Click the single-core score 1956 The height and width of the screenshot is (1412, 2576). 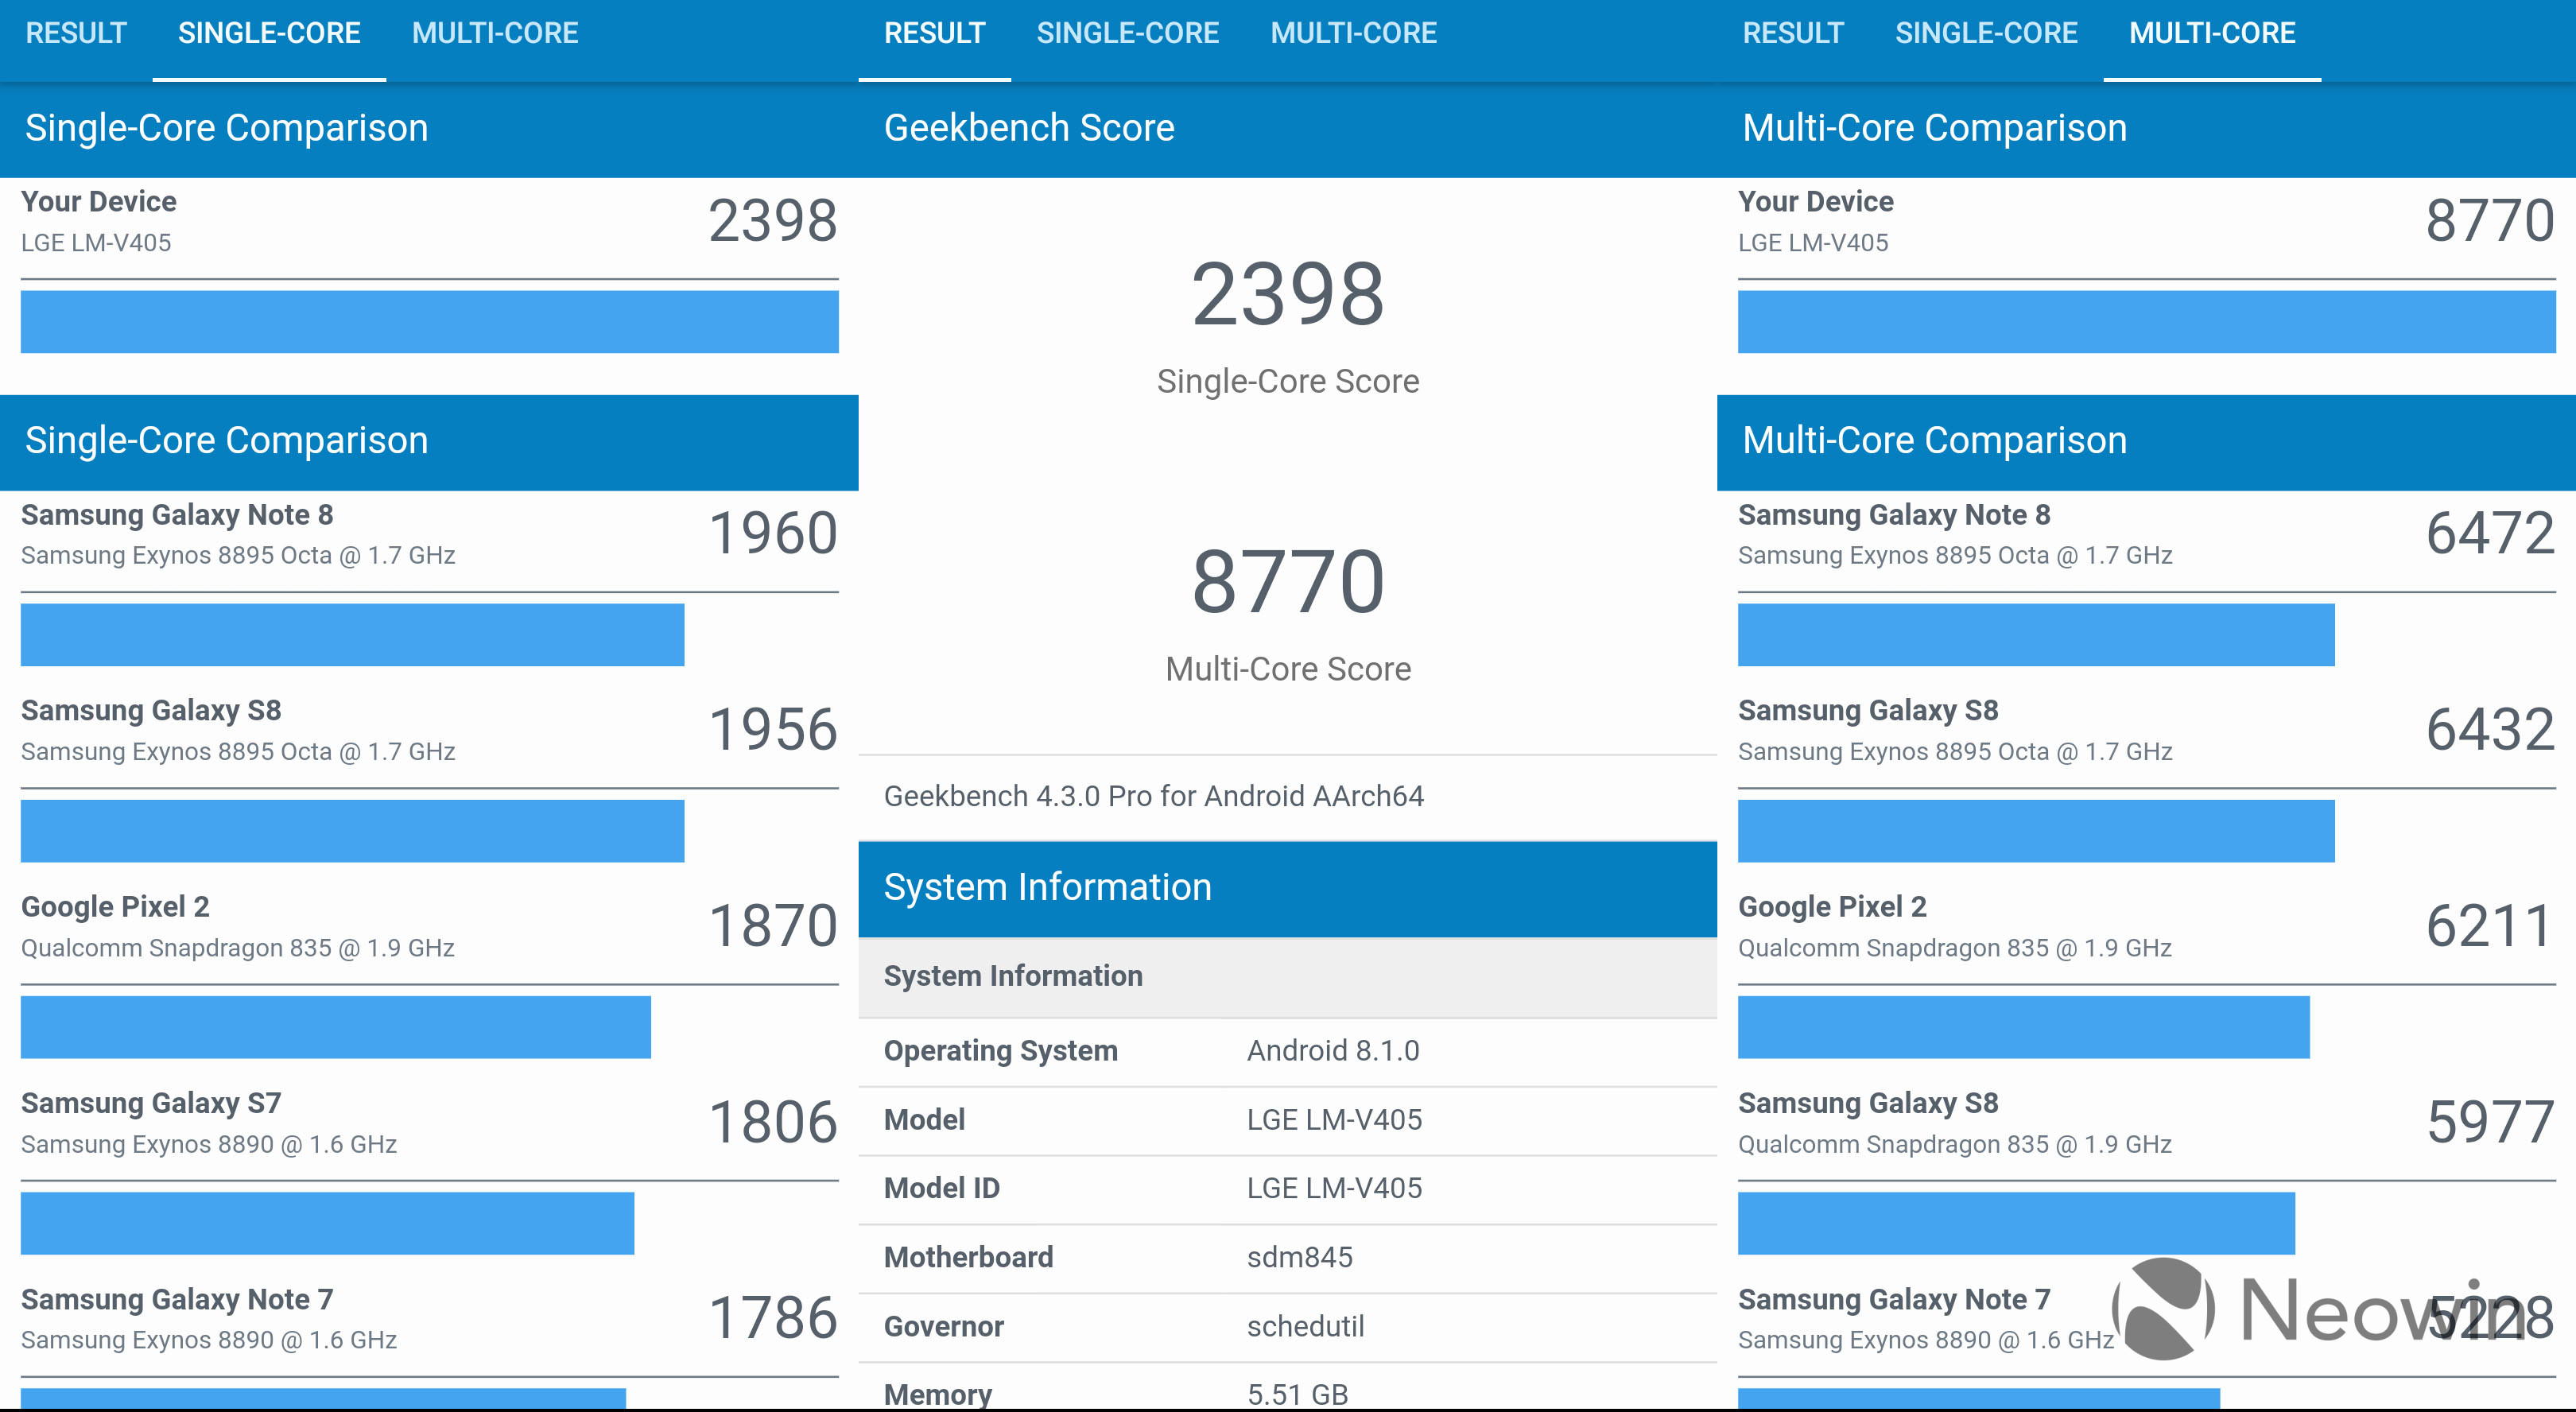click(773, 729)
